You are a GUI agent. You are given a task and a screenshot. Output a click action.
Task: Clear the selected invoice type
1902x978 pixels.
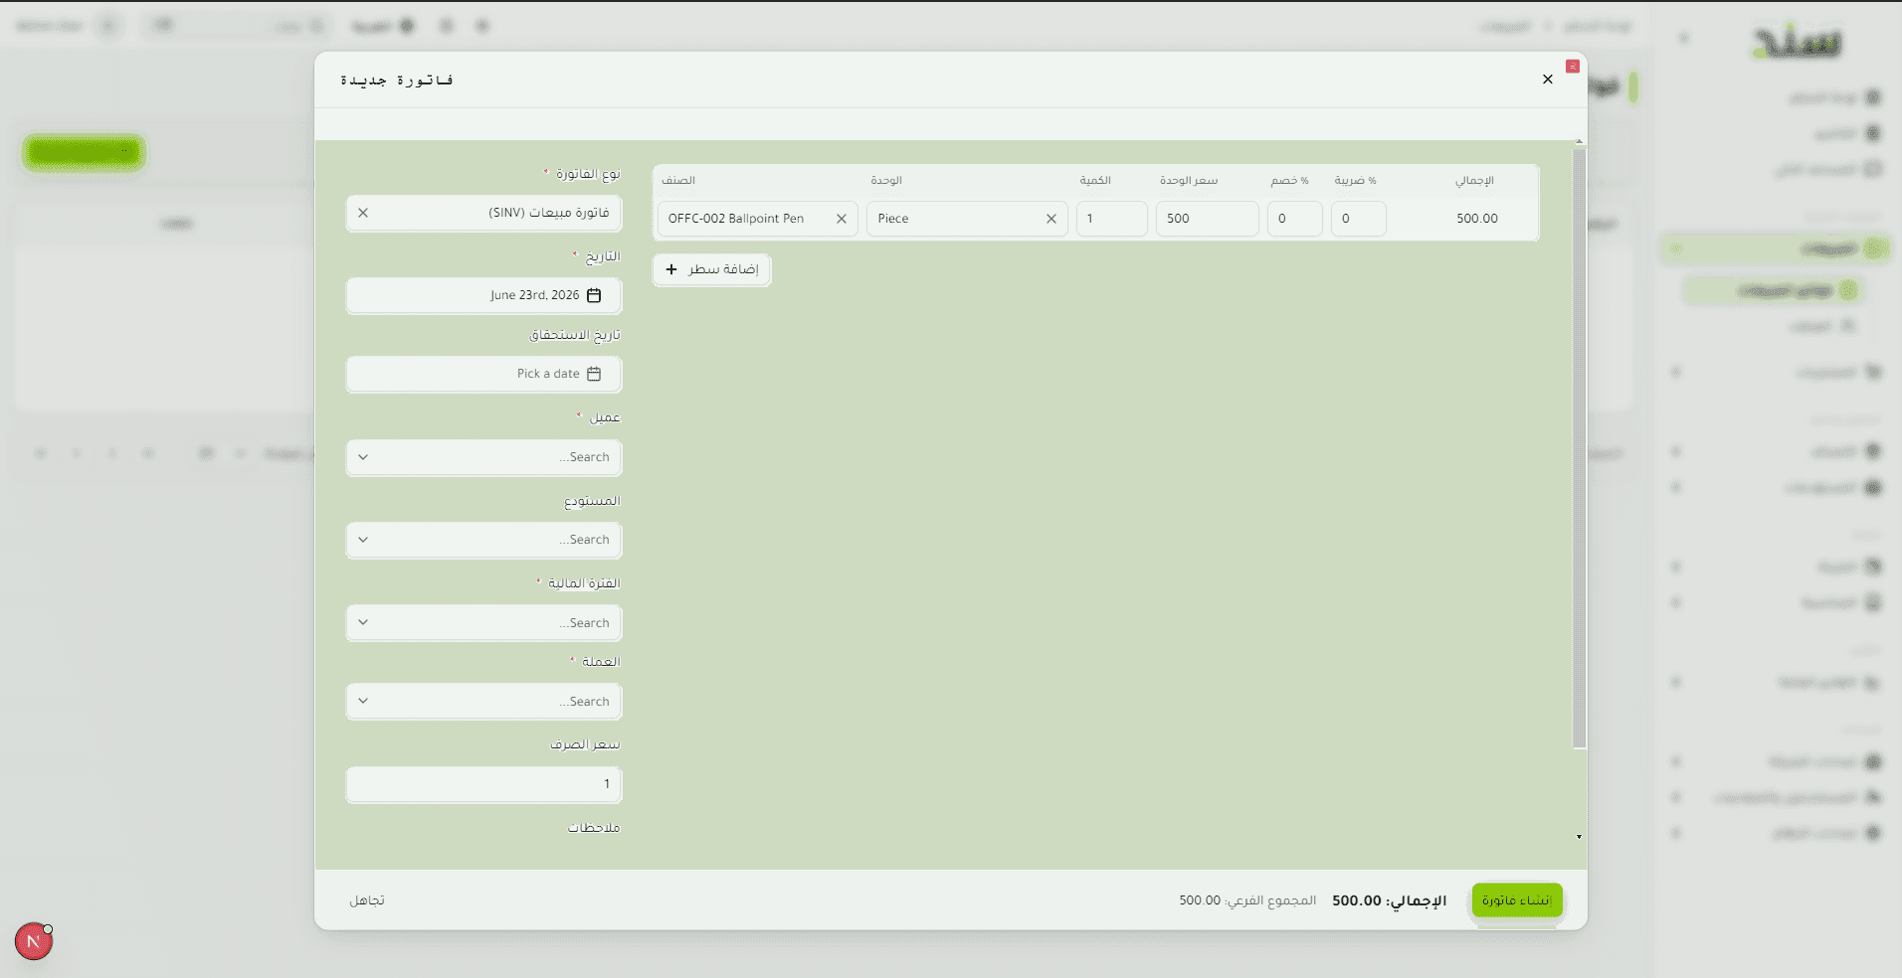(363, 213)
